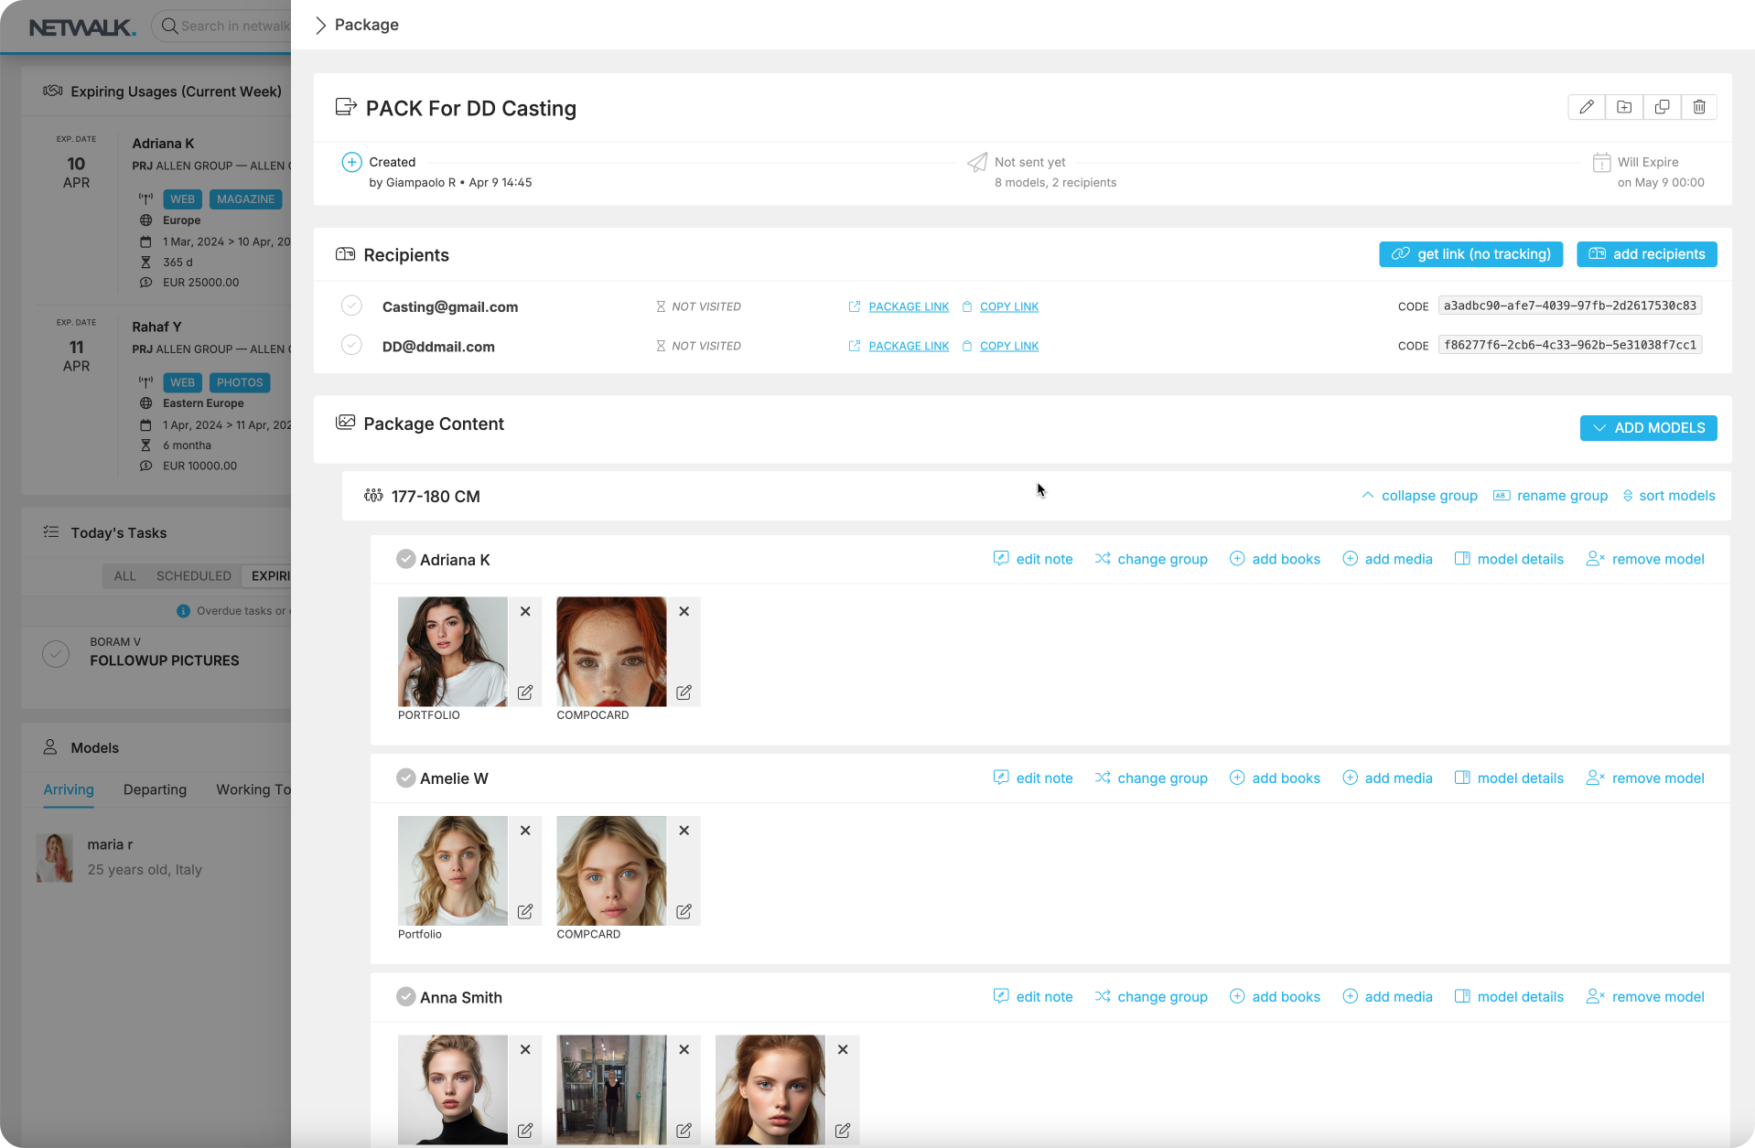Switch to the Departing models tab

coord(155,789)
